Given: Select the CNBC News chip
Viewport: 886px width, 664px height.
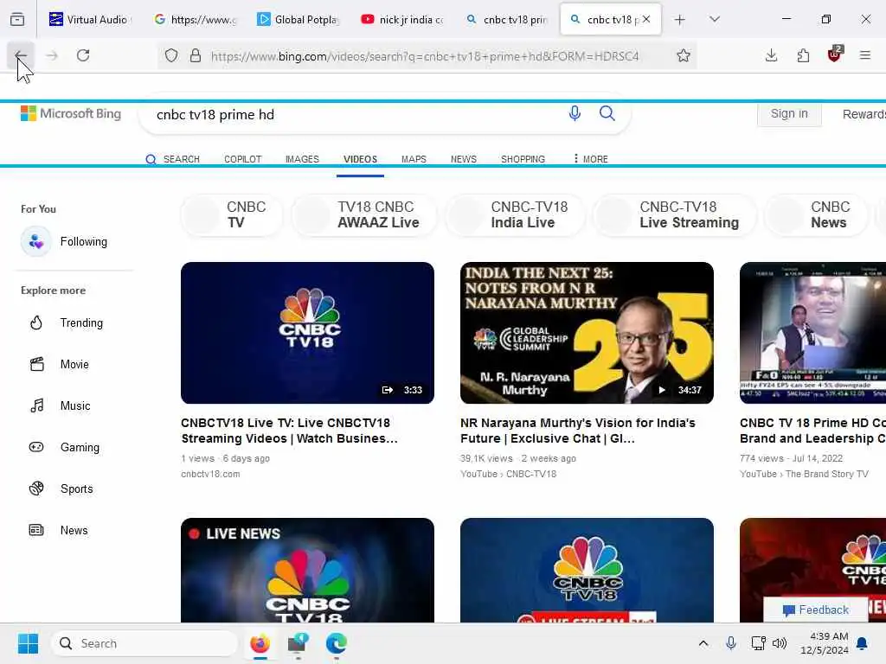Looking at the screenshot, I should click(x=816, y=214).
